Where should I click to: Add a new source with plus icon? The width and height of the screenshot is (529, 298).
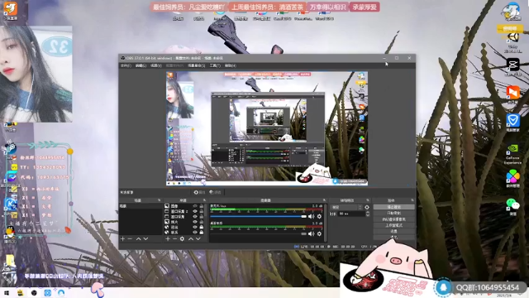pyautogui.click(x=168, y=239)
